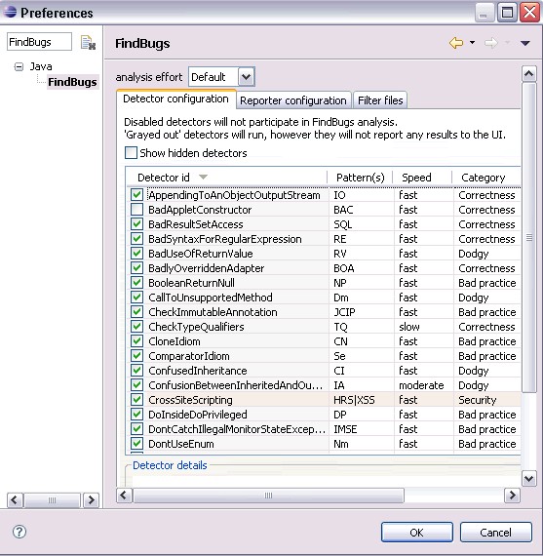Viewport: 543px width, 556px height.
Task: Toggle BadlyOverriddenAdapter checkbox
Action: pyautogui.click(x=136, y=267)
